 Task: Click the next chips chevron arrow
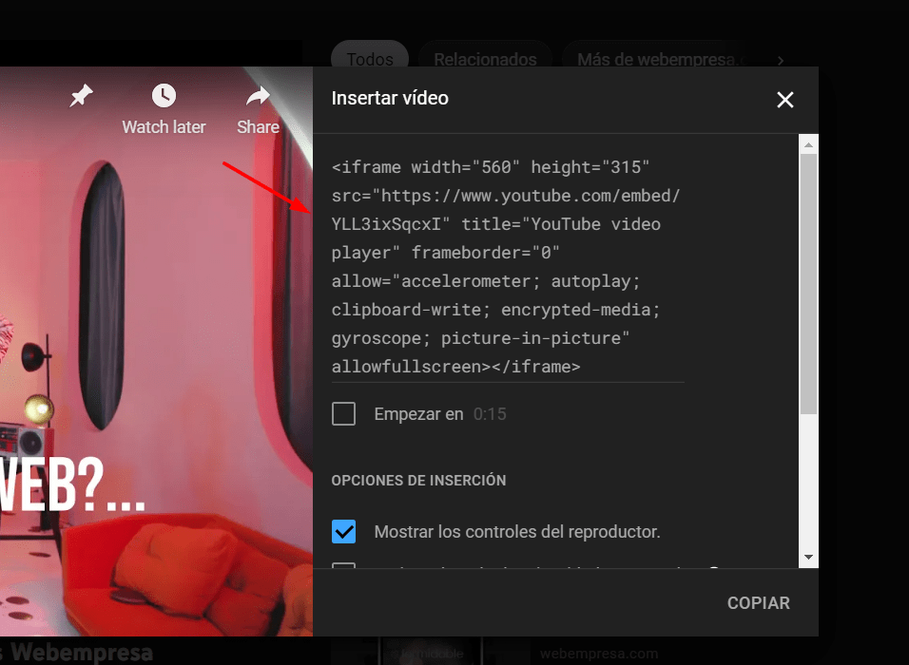tap(781, 60)
